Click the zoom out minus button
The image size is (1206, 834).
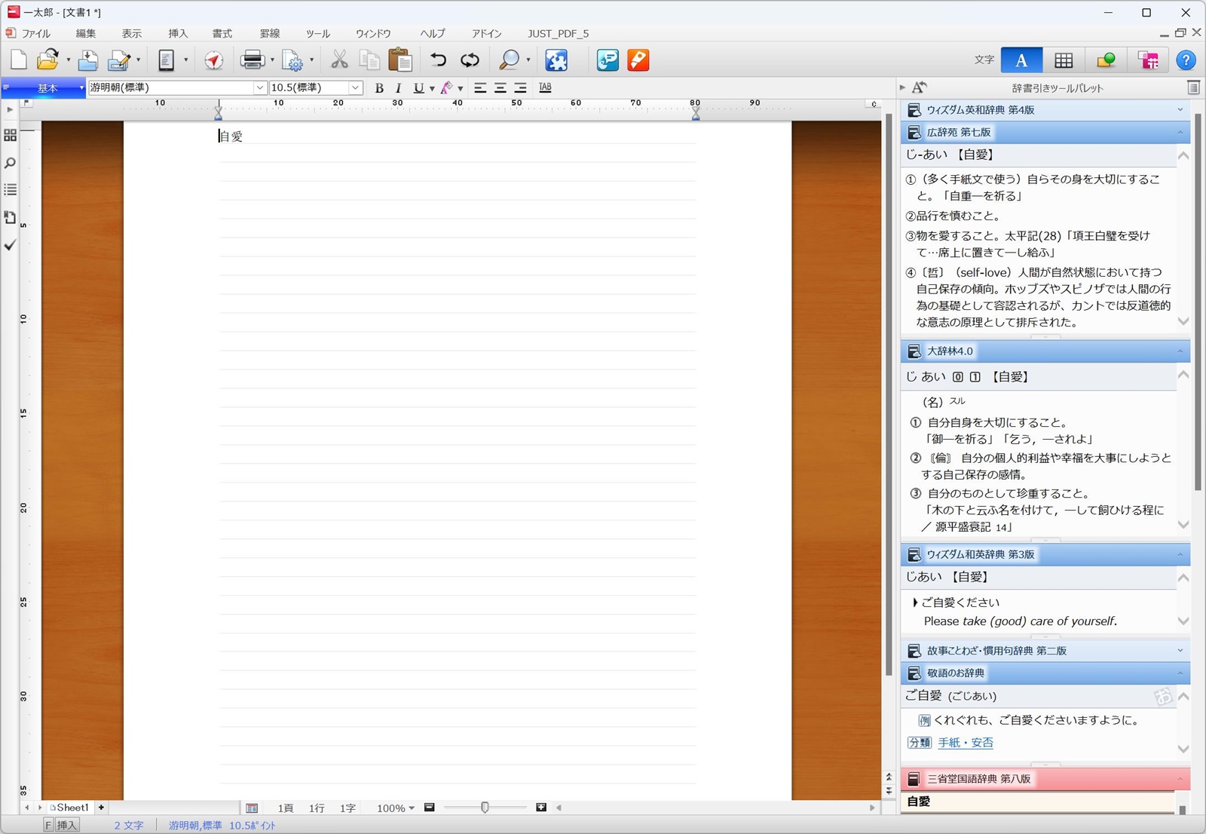(430, 808)
